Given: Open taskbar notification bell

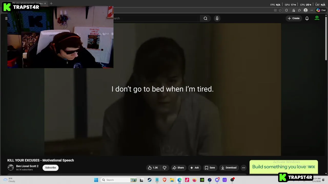Looking at the screenshot, I should pyautogui.click(x=323, y=180).
